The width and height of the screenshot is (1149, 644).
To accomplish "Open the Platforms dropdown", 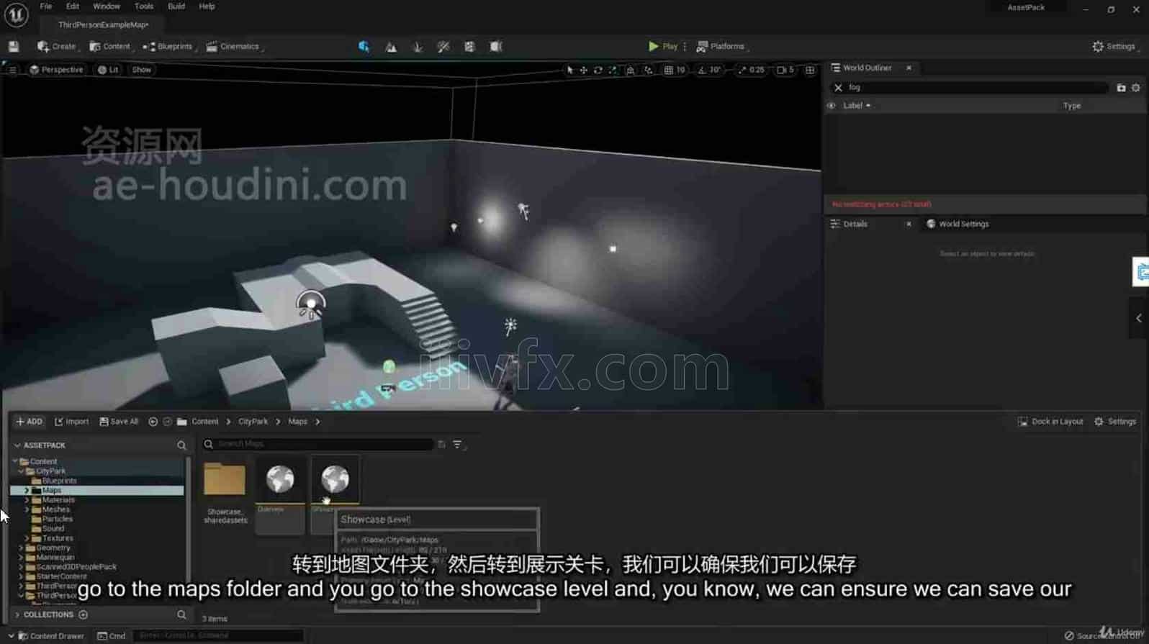I will click(722, 46).
